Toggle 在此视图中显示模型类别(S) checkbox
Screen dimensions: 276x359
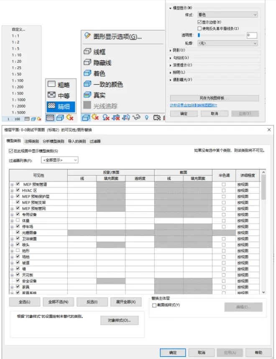pyautogui.click(x=11, y=151)
